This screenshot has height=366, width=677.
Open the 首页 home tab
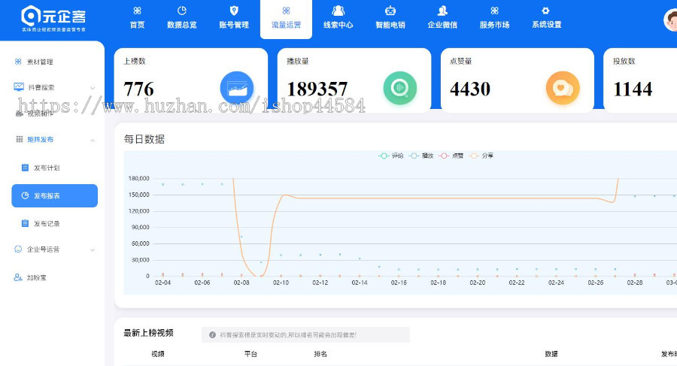coord(138,18)
